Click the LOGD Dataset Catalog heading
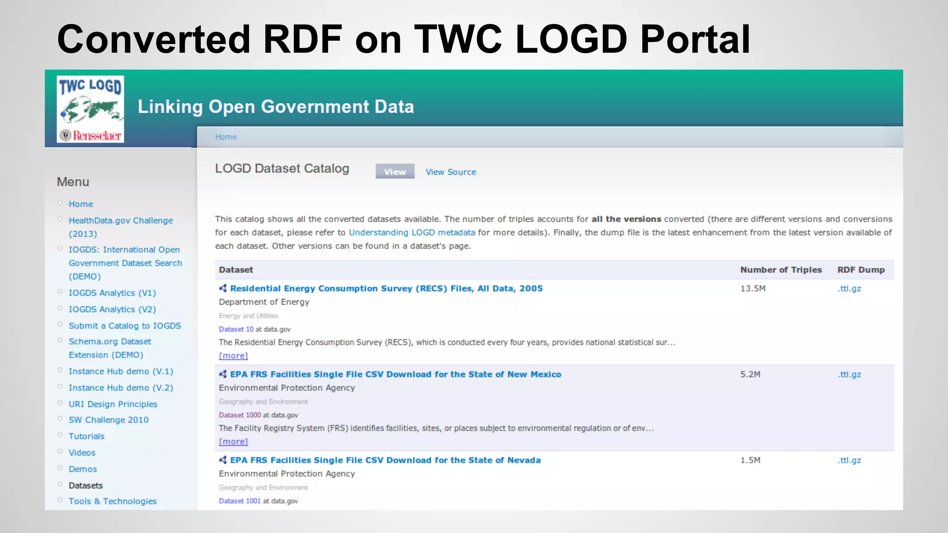The image size is (948, 533). [282, 168]
